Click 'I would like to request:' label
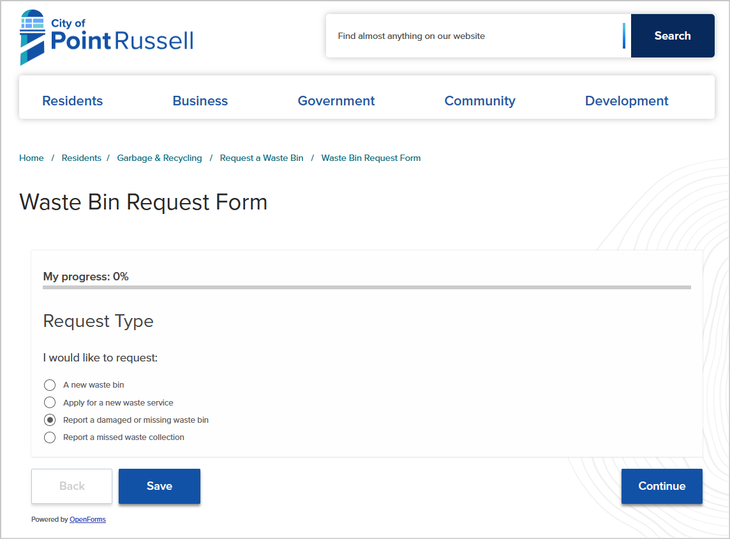 (101, 358)
